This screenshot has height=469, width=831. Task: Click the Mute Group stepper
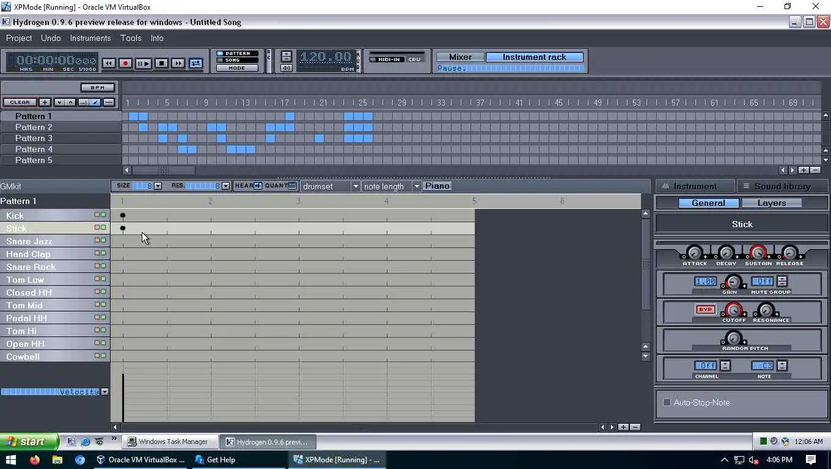pos(782,281)
